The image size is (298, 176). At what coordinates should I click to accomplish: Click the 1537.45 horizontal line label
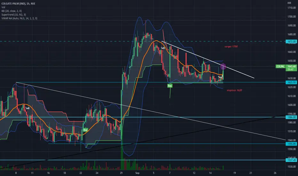pyautogui.click(x=291, y=160)
